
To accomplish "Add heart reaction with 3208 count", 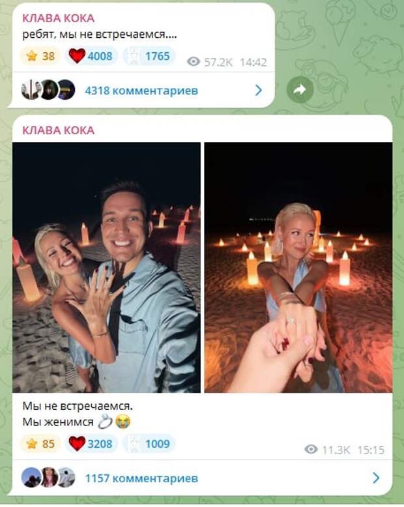I will [91, 444].
